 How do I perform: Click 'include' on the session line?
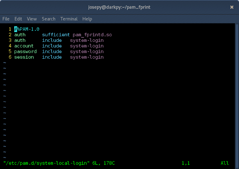[x=52, y=57]
